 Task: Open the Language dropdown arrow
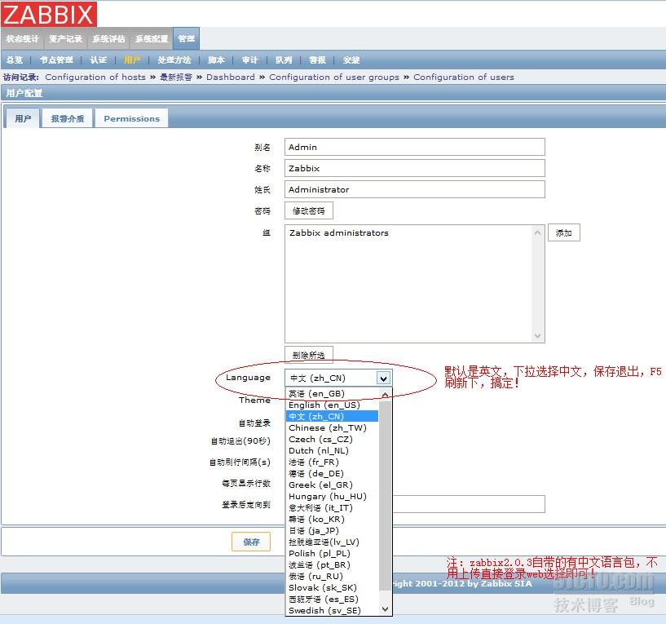[383, 378]
